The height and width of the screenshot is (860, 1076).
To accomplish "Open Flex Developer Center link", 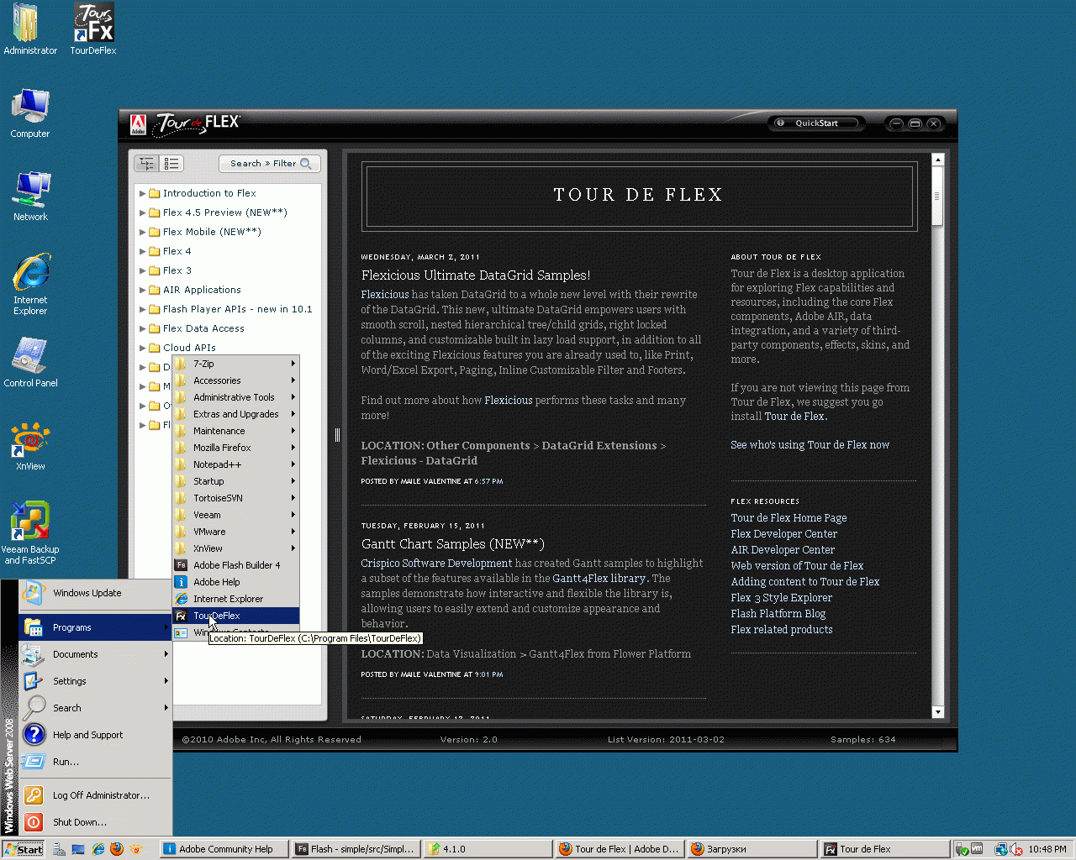I will pos(783,534).
